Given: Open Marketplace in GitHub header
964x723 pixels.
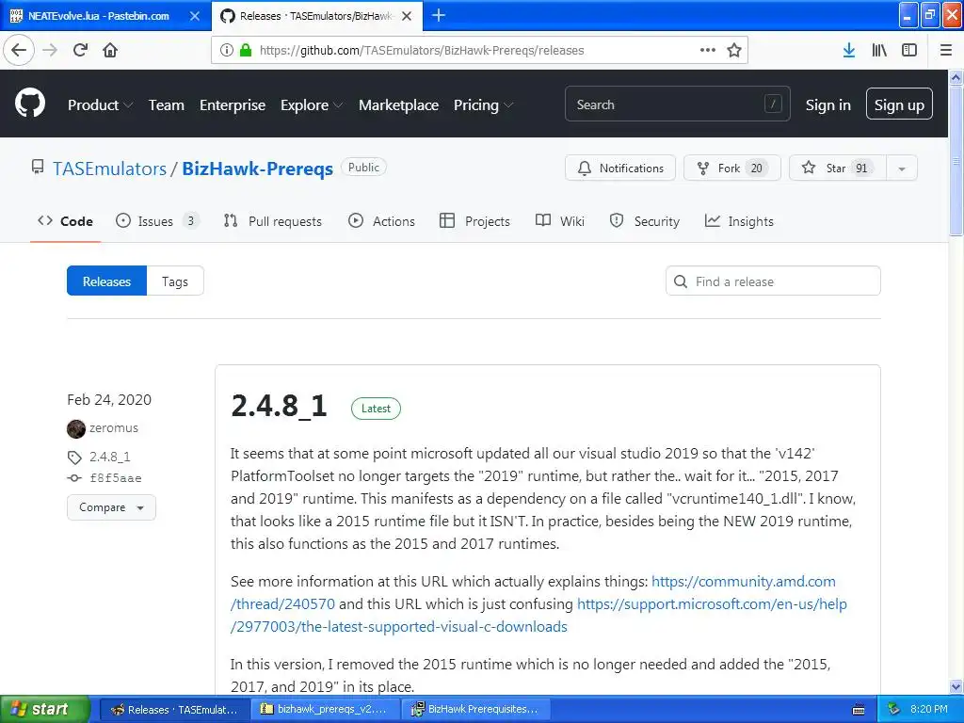Looking at the screenshot, I should pyautogui.click(x=398, y=105).
